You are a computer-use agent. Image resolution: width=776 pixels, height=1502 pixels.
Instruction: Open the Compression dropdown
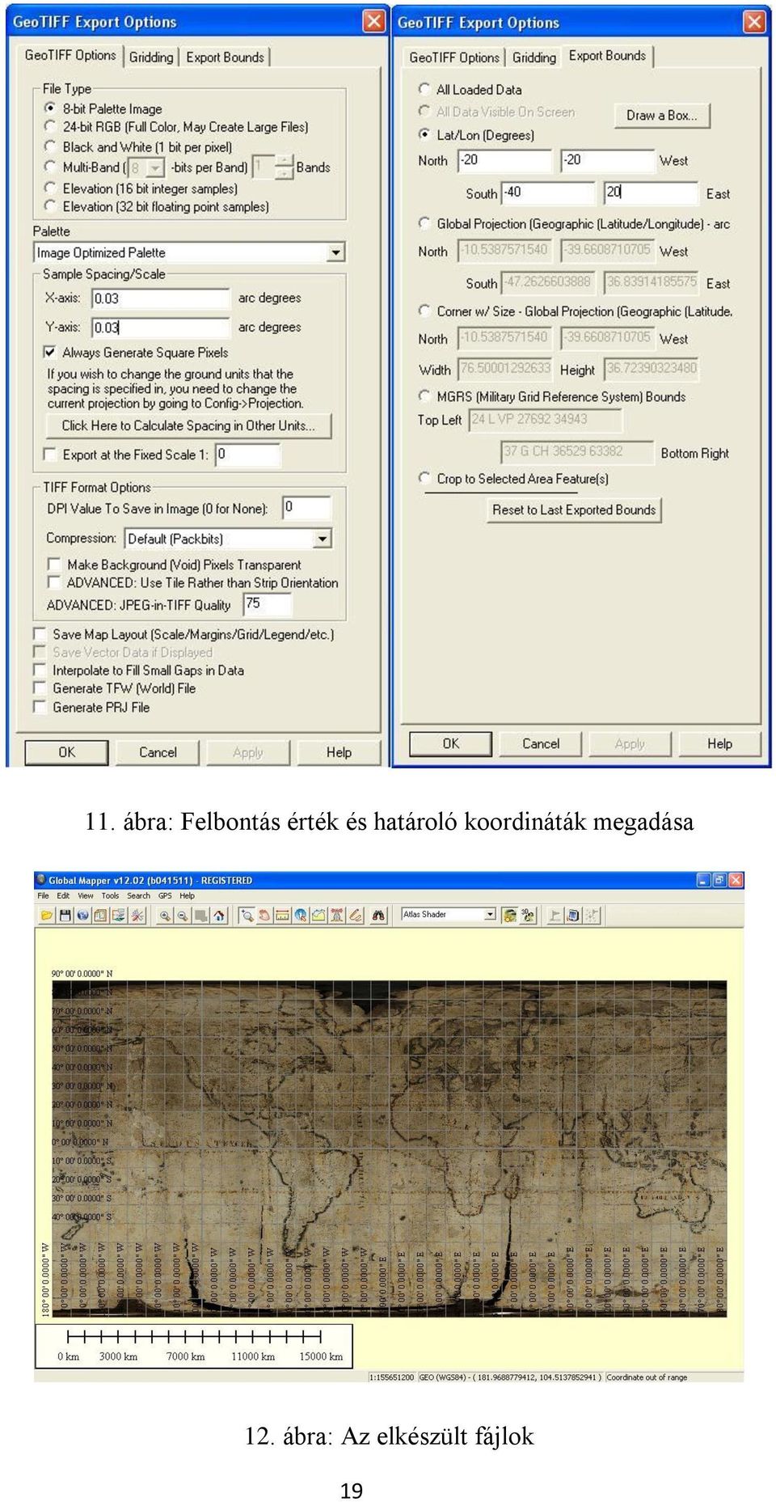(x=323, y=538)
